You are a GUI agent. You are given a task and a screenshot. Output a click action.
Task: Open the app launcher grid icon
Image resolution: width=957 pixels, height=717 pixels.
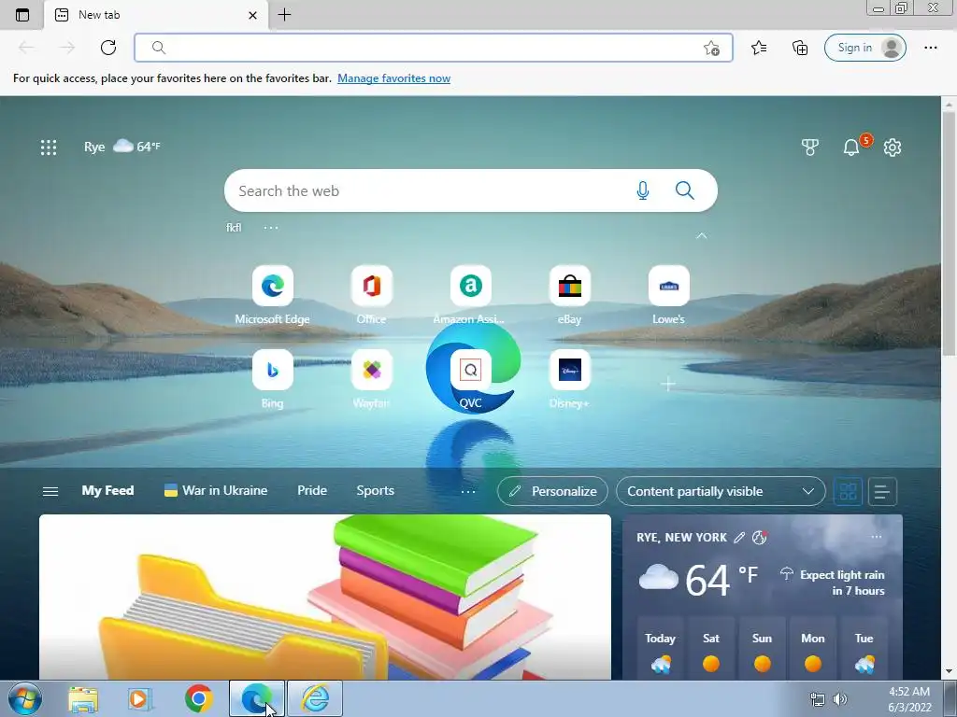[x=49, y=147]
